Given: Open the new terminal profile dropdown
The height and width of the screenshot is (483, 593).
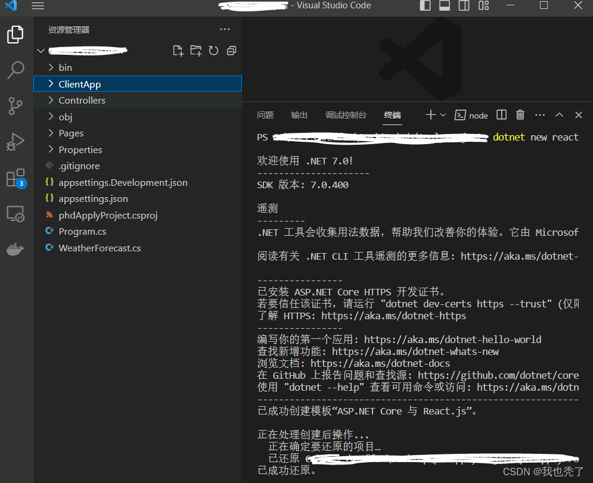Looking at the screenshot, I should [443, 115].
